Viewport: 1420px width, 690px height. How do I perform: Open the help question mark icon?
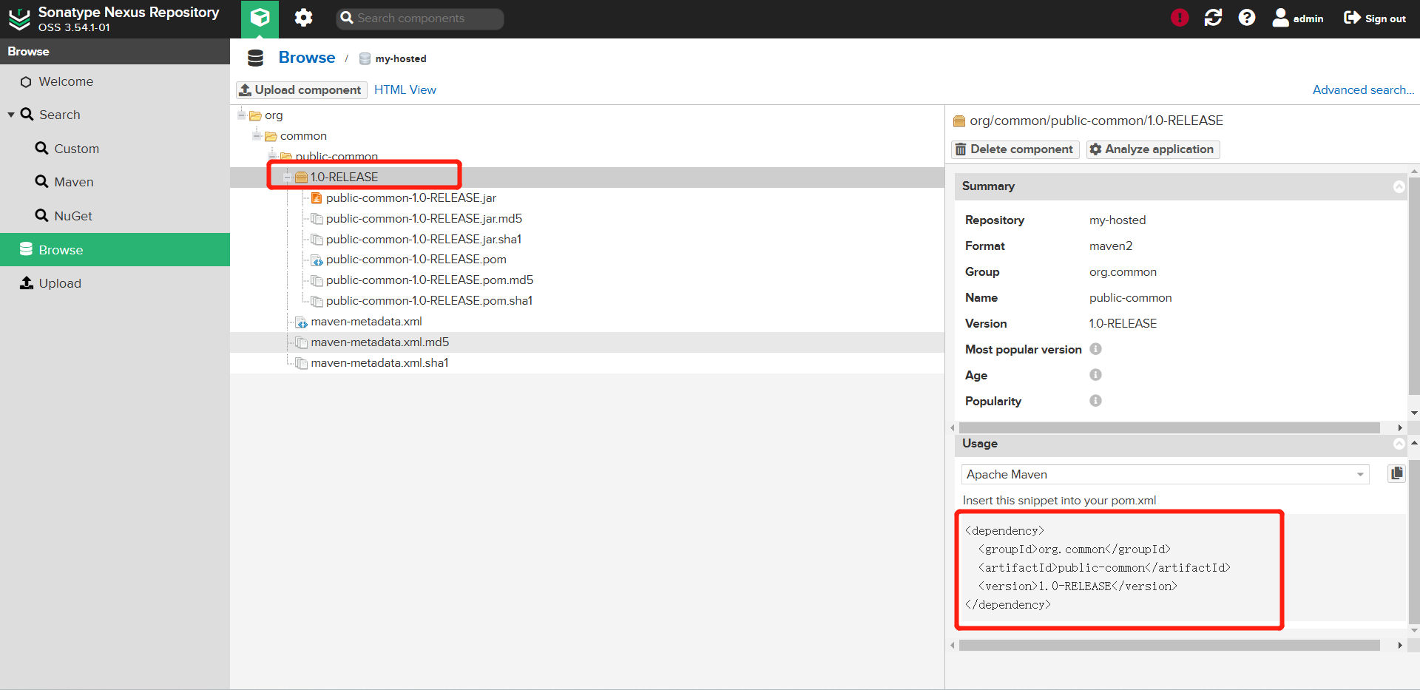click(x=1247, y=18)
